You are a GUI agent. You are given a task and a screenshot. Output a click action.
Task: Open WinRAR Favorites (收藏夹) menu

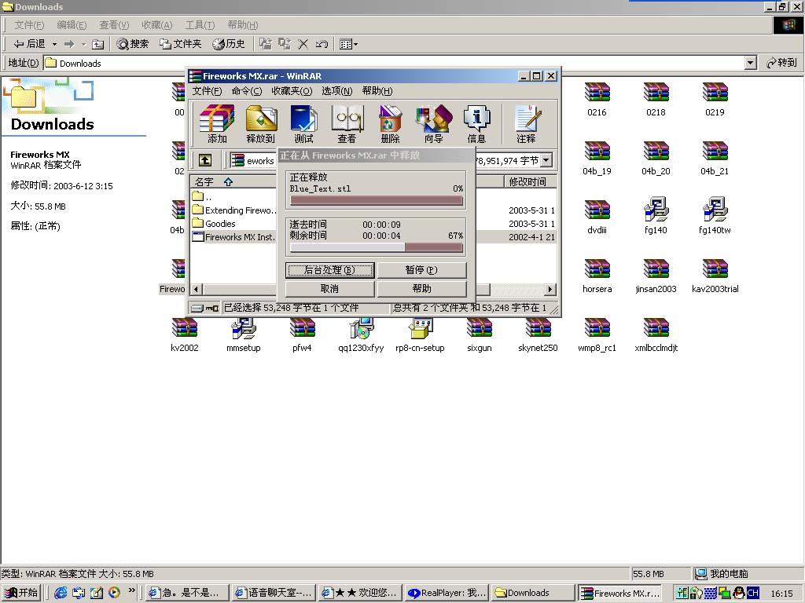coord(292,91)
